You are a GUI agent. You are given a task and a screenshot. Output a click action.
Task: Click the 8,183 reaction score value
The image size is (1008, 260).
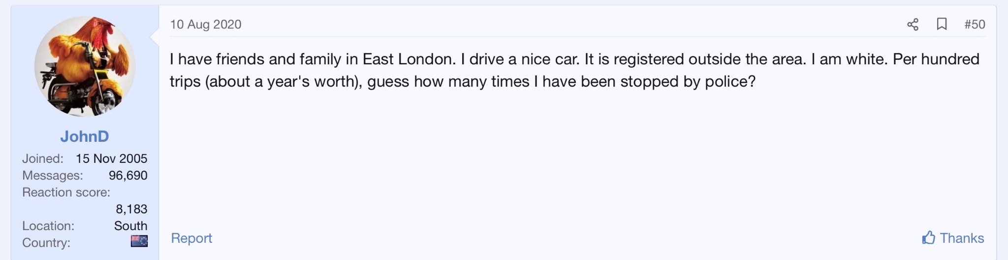[x=131, y=209]
